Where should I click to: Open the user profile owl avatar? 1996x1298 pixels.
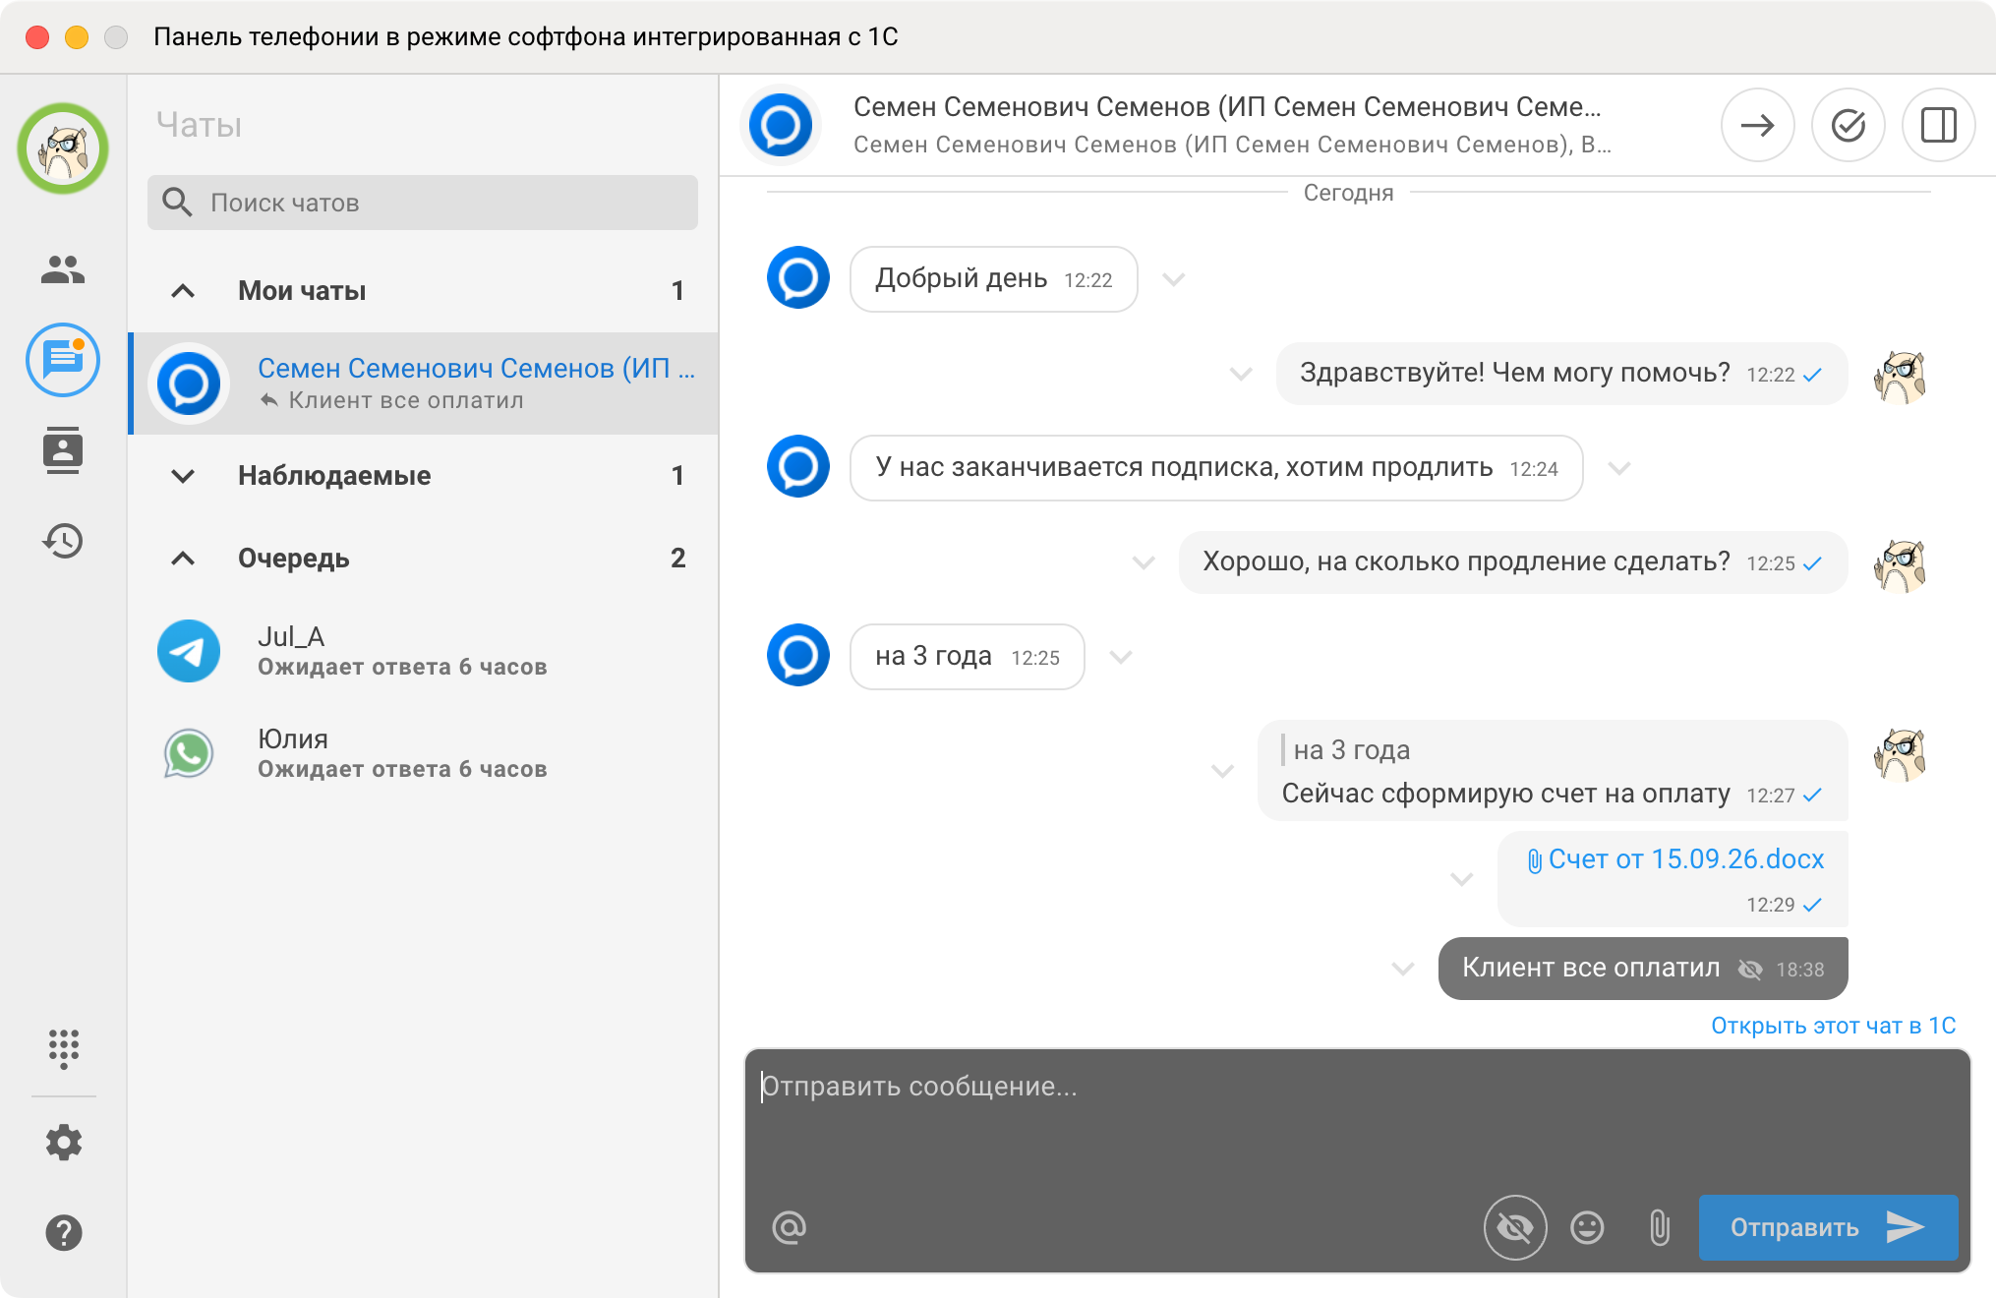pyautogui.click(x=63, y=148)
